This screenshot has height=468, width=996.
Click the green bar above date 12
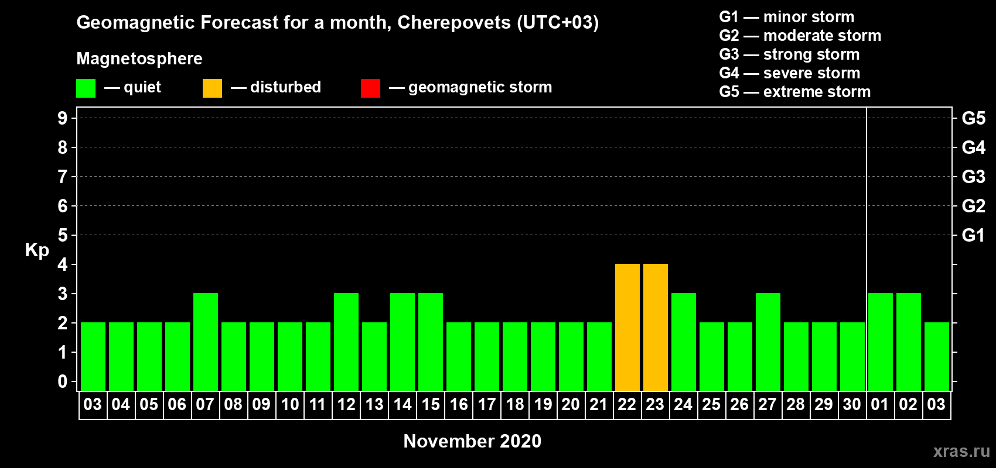click(346, 342)
